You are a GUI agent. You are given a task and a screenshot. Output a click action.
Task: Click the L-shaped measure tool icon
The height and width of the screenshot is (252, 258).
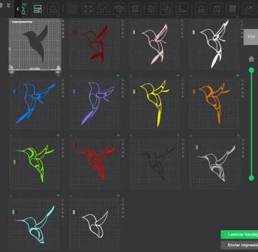click(182, 9)
